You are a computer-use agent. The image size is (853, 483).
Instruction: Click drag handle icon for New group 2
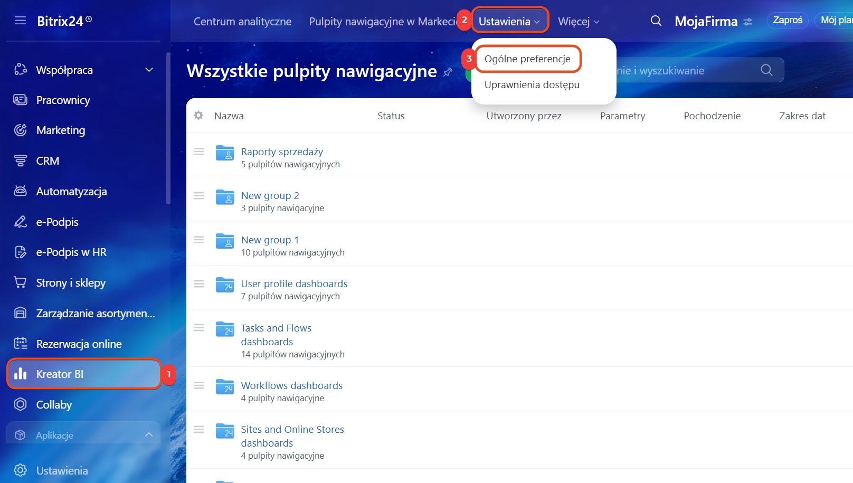198,196
